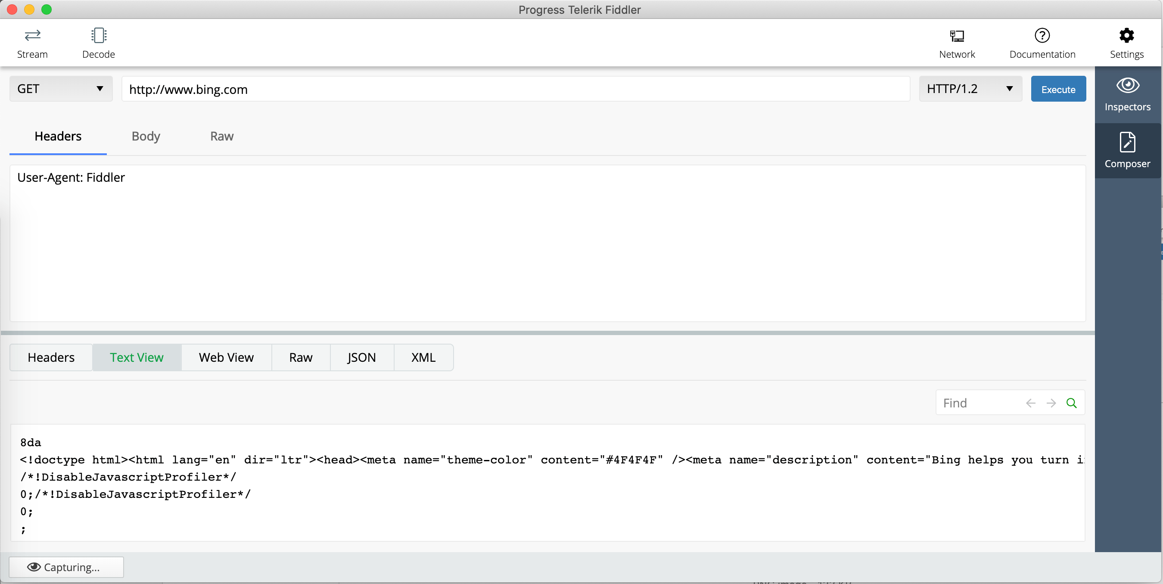The height and width of the screenshot is (584, 1163).
Task: Select the request Raw tab
Action: (222, 136)
